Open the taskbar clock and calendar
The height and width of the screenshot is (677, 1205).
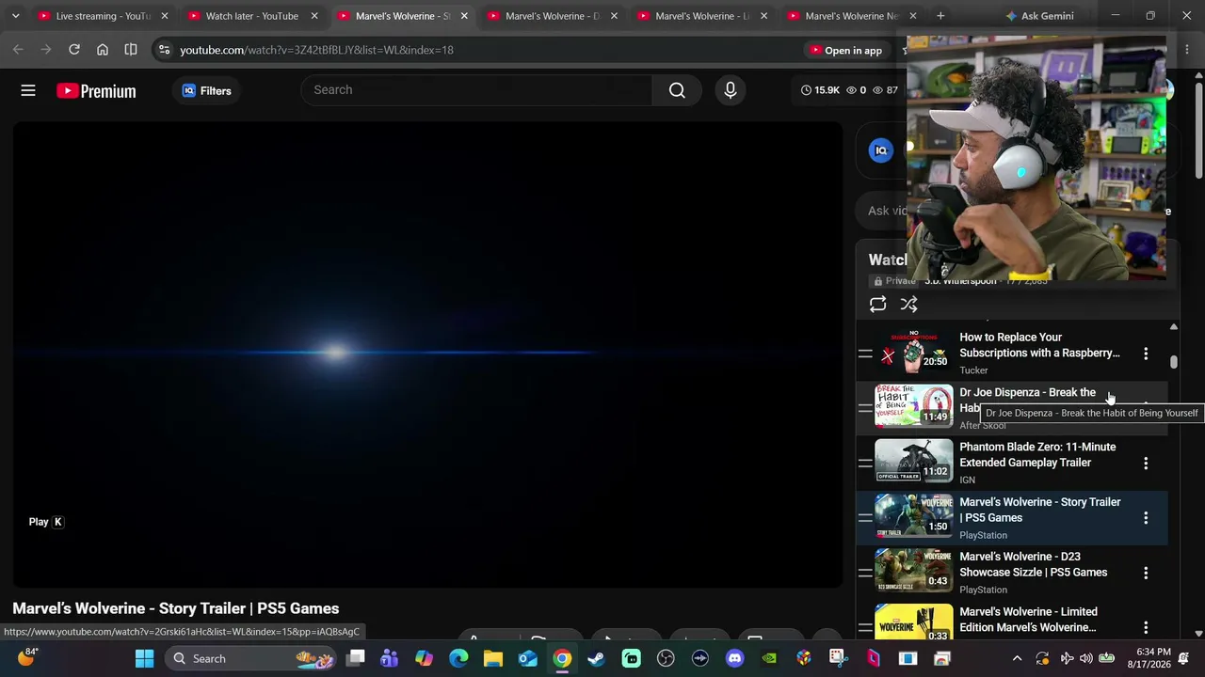click(x=1149, y=658)
